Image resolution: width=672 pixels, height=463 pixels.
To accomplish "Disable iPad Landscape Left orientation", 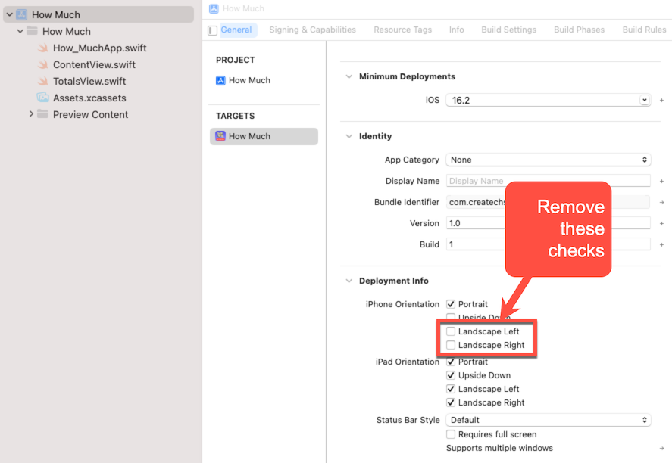I will [451, 389].
